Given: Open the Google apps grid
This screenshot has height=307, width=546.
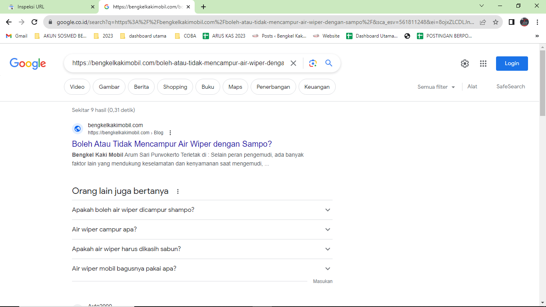Looking at the screenshot, I should (x=483, y=64).
